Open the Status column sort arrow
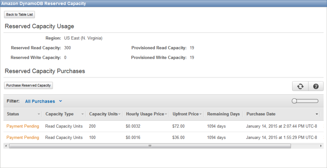Image resolution: width=327 pixels, height=168 pixels. 39,114
